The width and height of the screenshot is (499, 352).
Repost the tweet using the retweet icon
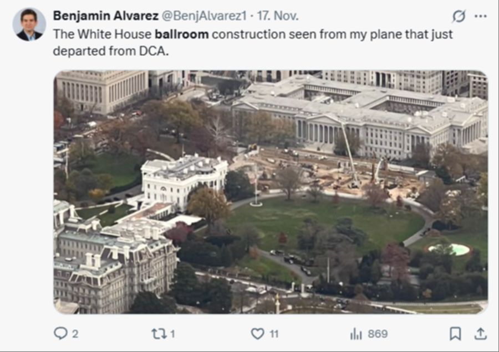coord(159,333)
